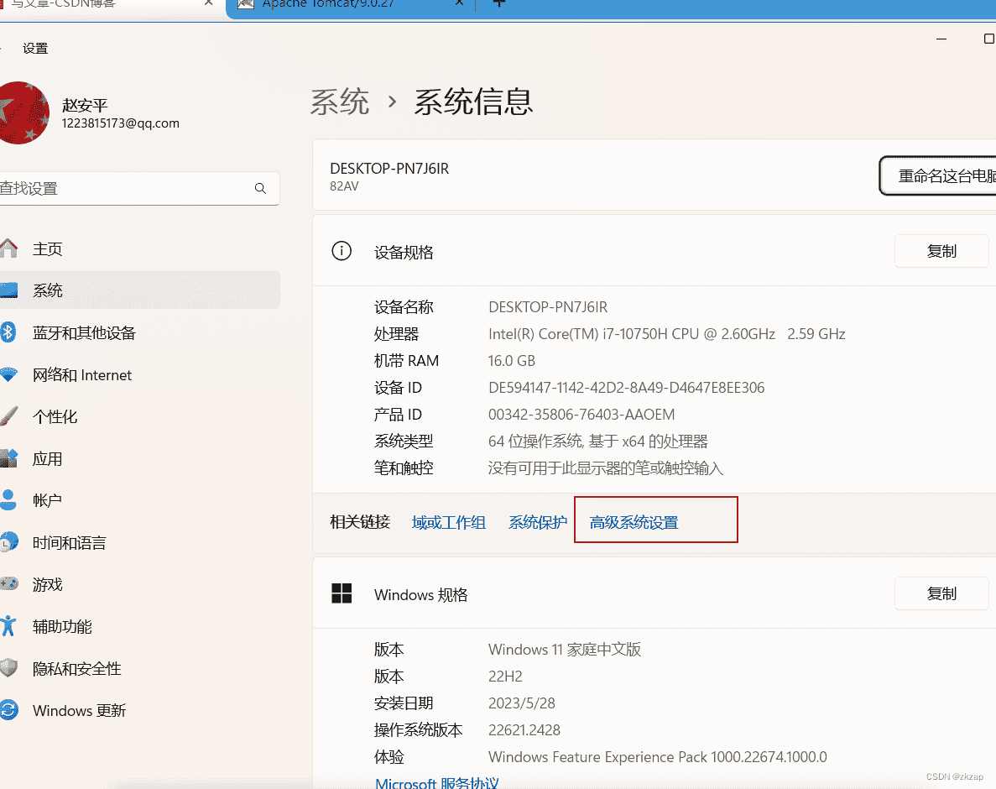This screenshot has width=996, height=789.
Task: Click the Windows Update sync icon
Action: [9, 709]
